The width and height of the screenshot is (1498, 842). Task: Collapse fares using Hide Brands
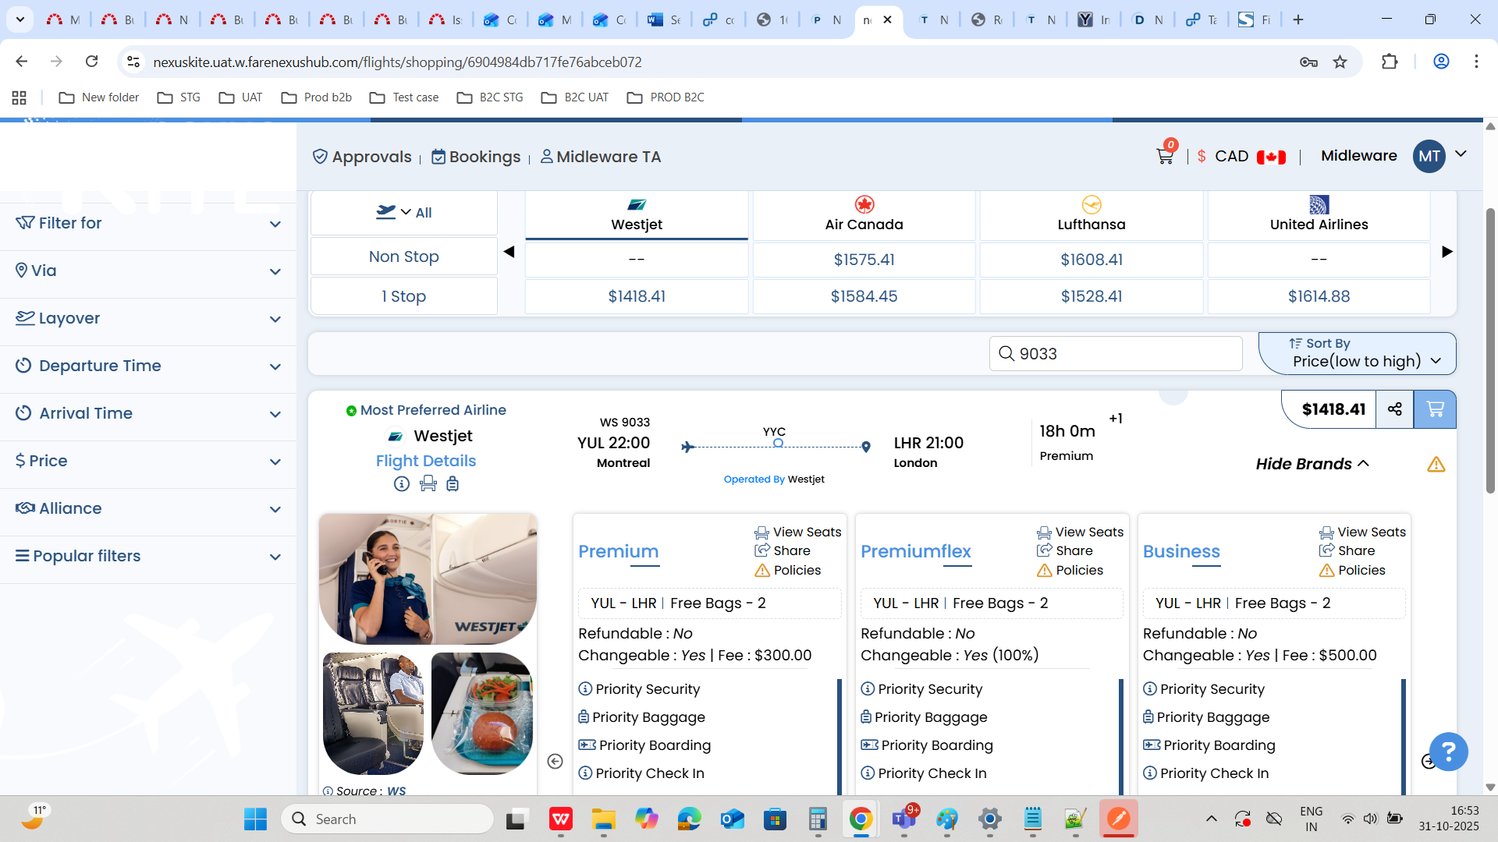coord(1312,464)
